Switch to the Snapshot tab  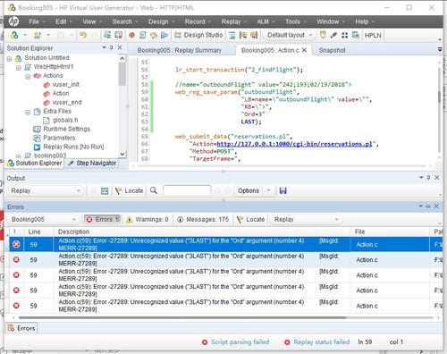click(x=332, y=50)
